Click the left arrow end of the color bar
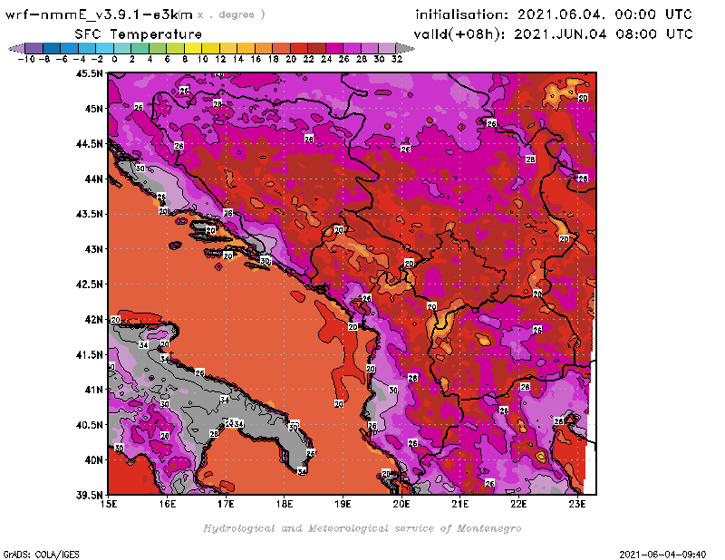 14,47
